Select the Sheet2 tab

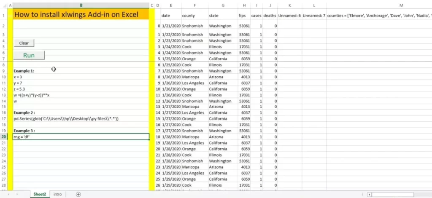[x=40, y=194]
